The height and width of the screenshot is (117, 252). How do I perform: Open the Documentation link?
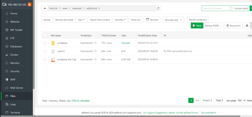click(209, 113)
